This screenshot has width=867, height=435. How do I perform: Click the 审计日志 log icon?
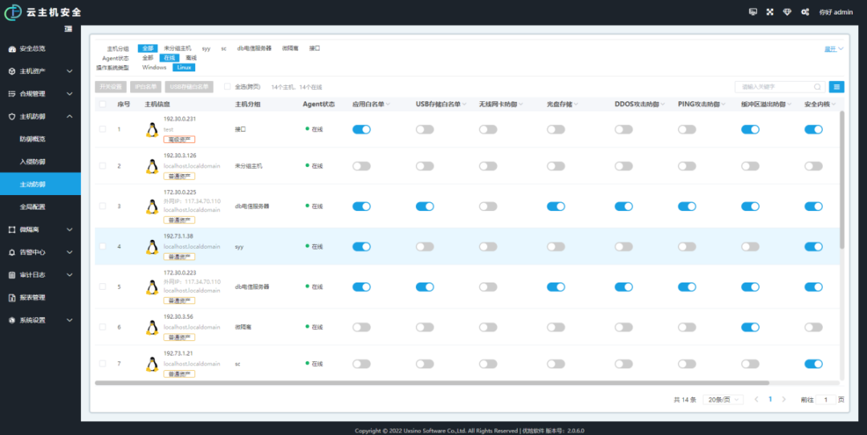point(12,274)
